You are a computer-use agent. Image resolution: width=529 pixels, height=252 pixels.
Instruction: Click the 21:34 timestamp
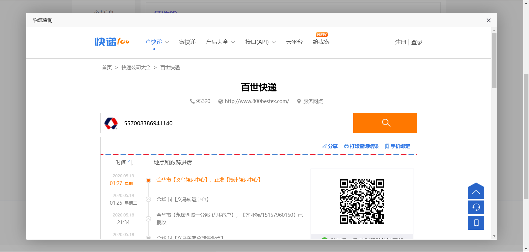pyautogui.click(x=123, y=223)
